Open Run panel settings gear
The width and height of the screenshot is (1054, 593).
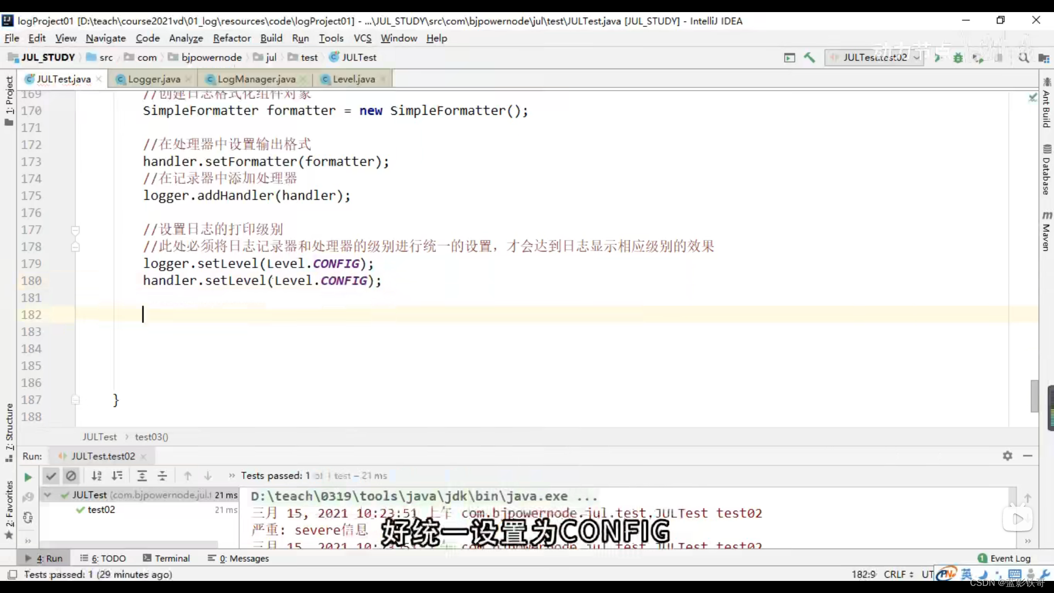coord(1007,456)
